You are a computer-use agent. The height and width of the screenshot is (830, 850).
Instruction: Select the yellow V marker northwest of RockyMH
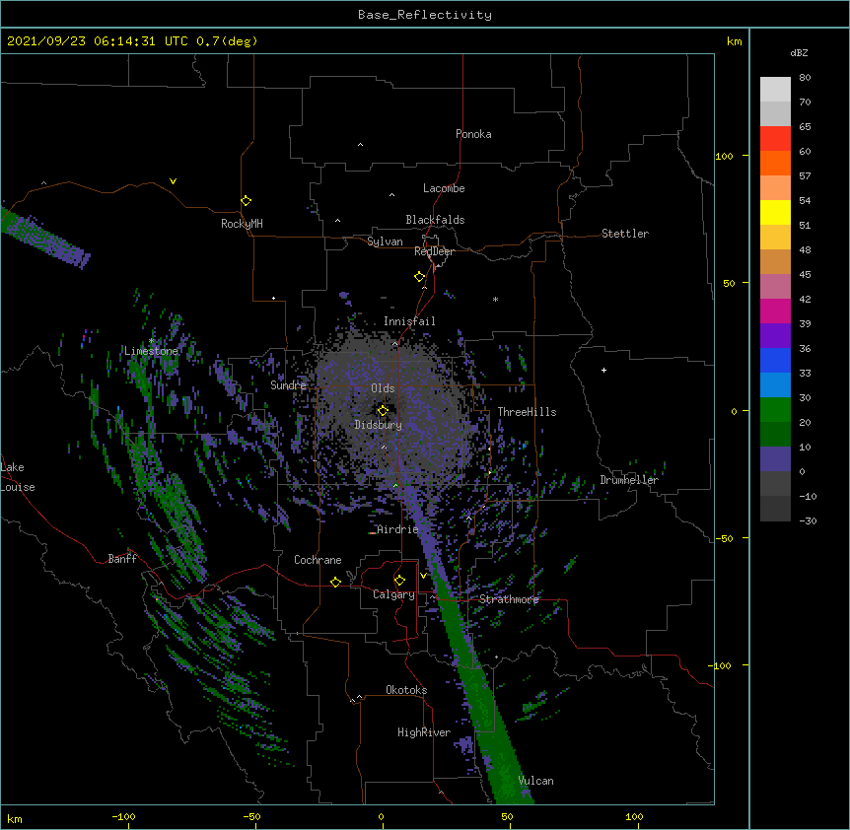[173, 181]
